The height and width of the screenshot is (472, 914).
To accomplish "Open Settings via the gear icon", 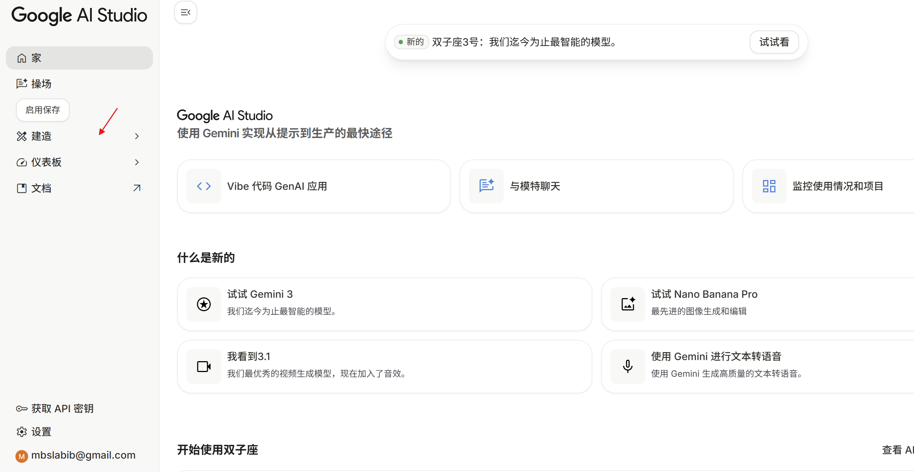I will click(x=21, y=431).
